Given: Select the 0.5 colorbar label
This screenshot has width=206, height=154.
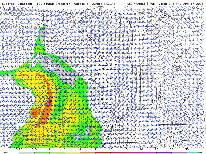Looking at the screenshot, I should [x=34, y=149].
